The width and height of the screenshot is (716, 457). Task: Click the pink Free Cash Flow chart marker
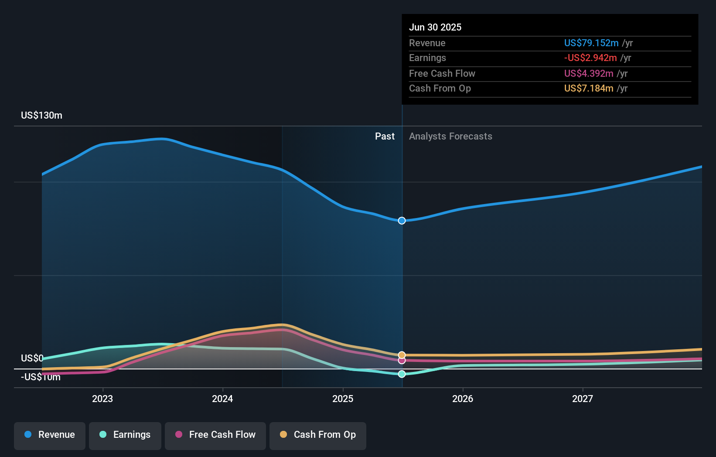coord(401,361)
